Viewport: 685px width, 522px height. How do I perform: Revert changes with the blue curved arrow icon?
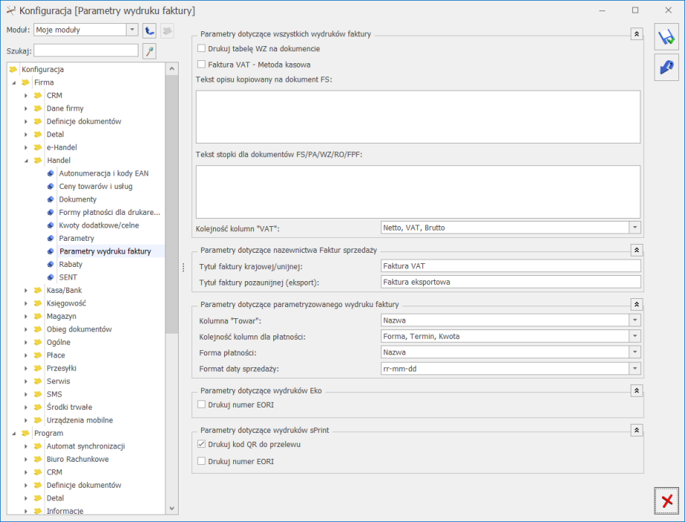coord(666,68)
